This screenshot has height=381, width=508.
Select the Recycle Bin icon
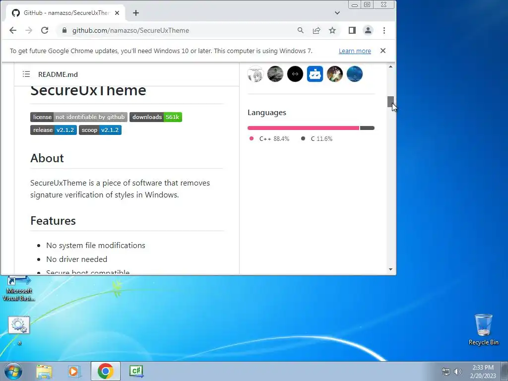483,329
